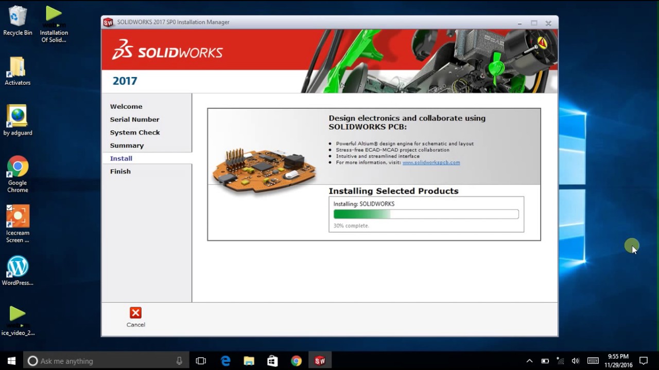The height and width of the screenshot is (370, 659).
Task: Open the touch keyboard tray icon
Action: [593, 361]
